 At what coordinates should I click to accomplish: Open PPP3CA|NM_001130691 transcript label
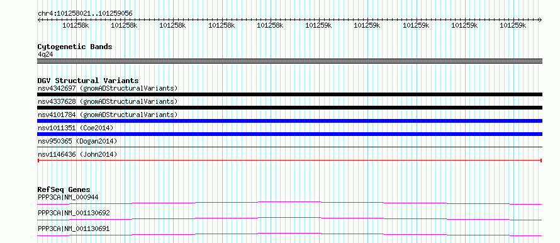coord(74,229)
